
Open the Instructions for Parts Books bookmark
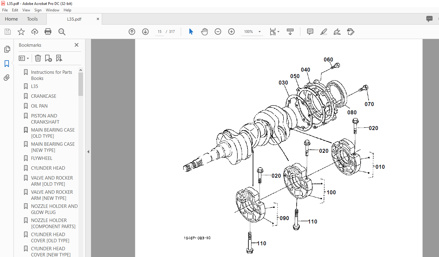pos(51,75)
